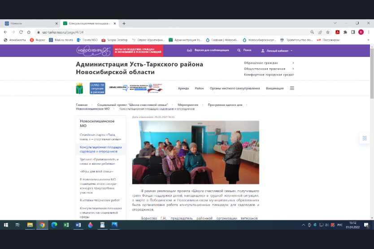Show more bookmarks with the overflow chevron
The height and width of the screenshot is (249, 374).
pos(368,40)
